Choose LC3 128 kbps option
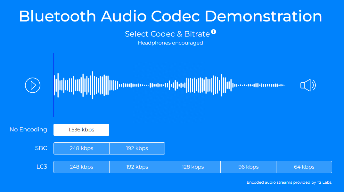Viewport: 344px width, 192px height. tap(193, 167)
